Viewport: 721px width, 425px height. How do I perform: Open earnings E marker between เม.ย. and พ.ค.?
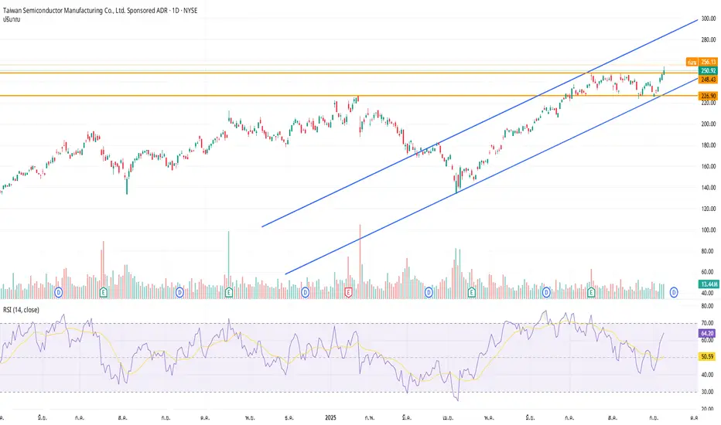click(x=471, y=292)
